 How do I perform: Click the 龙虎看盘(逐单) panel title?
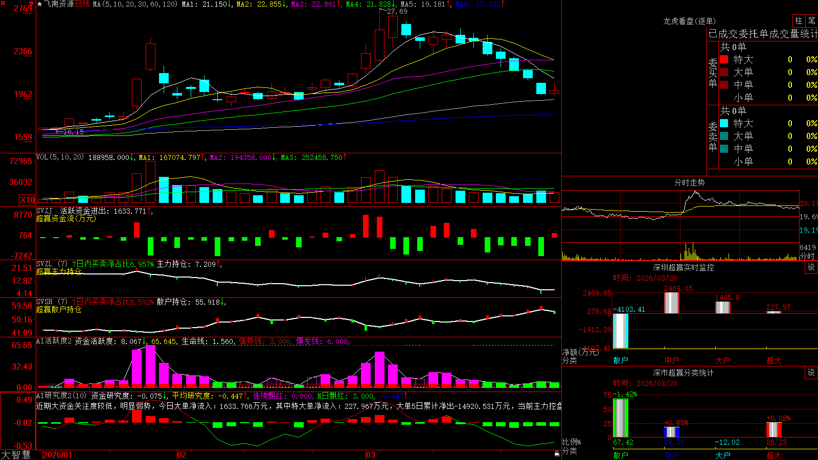(690, 21)
